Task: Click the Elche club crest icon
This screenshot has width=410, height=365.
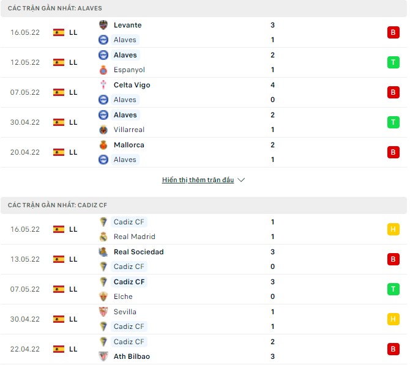Action: coord(103,297)
